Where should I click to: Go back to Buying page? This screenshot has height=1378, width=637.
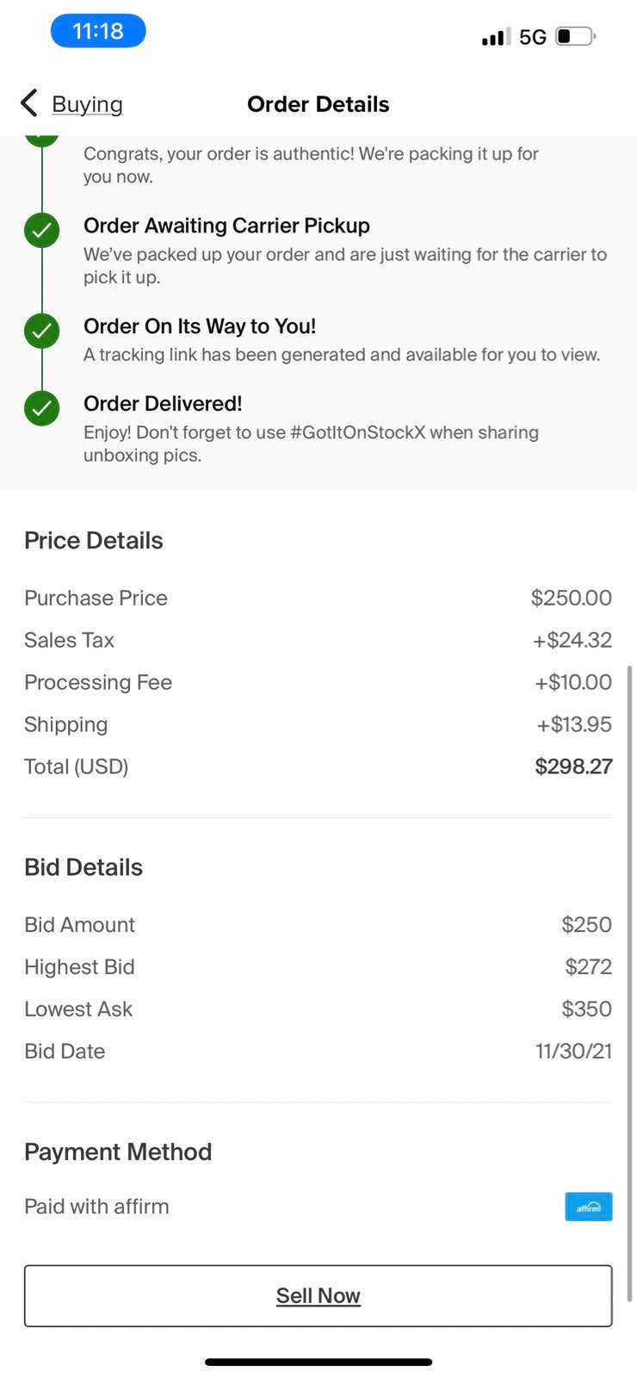[x=87, y=104]
